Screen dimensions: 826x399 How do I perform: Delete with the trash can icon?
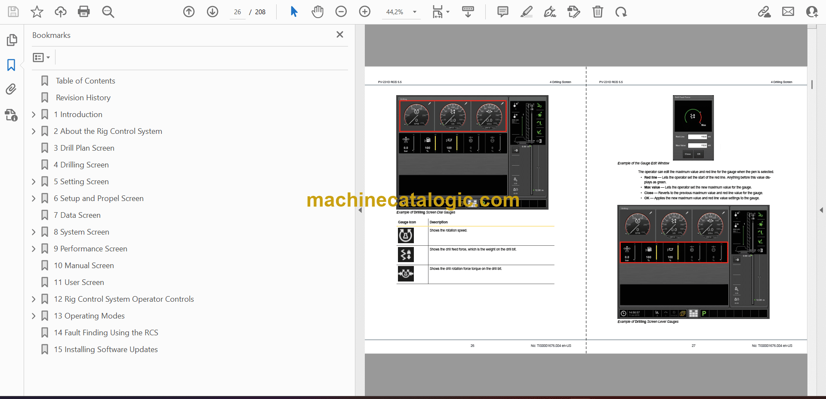[598, 12]
